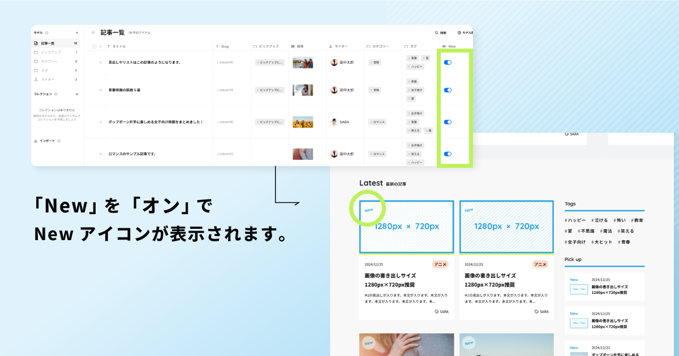The width and height of the screenshot is (679, 356).
Task: Click the #泣ける tag link on website
Action: [x=599, y=220]
